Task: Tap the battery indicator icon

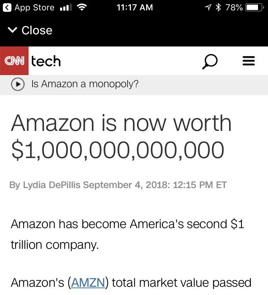Action: tap(255, 8)
